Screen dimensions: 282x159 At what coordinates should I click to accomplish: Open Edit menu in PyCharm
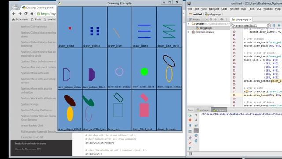click(197, 9)
